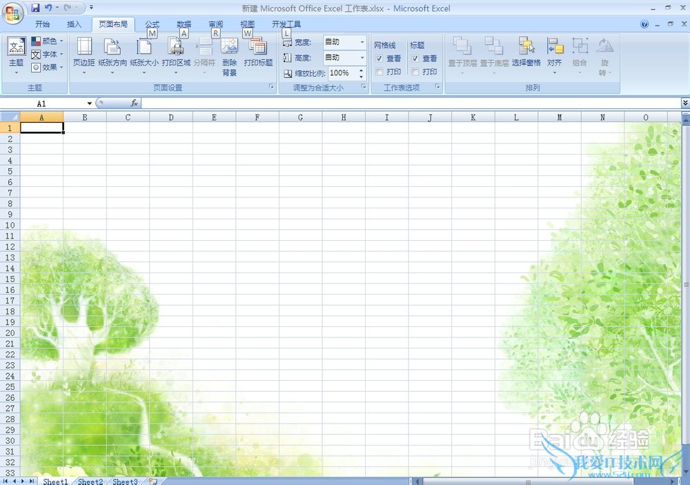The image size is (690, 485).
Task: Select row 10 header
Action: coord(10,225)
